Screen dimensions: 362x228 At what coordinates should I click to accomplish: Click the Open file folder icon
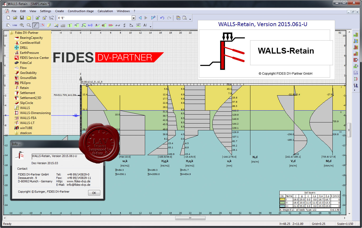click(x=15, y=18)
